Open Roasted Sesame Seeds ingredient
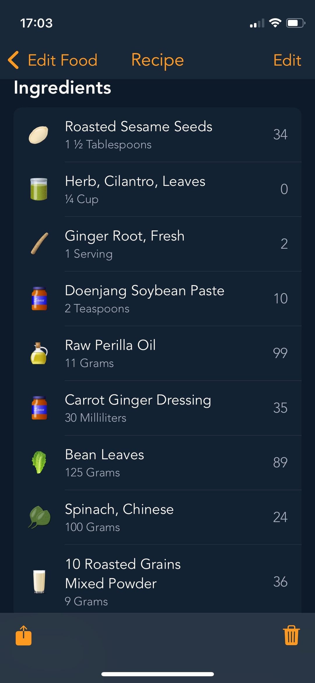 (x=139, y=135)
